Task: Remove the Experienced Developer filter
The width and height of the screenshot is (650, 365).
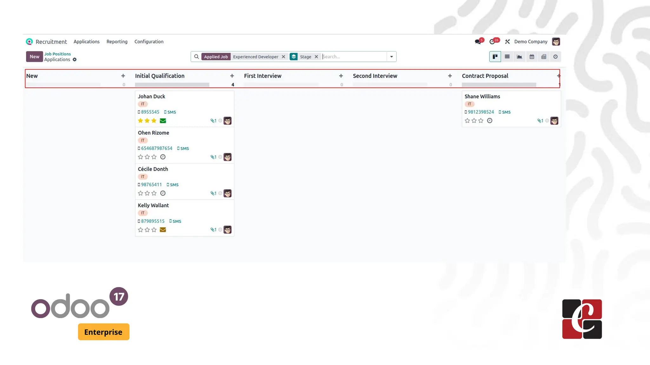Action: [283, 57]
